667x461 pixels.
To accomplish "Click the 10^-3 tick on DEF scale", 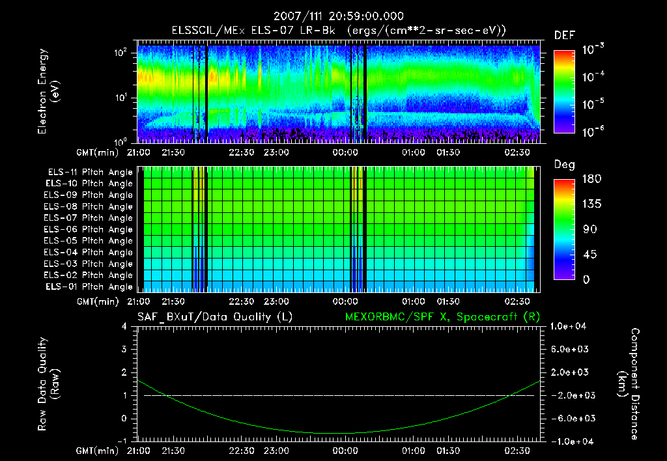I will click(x=593, y=49).
